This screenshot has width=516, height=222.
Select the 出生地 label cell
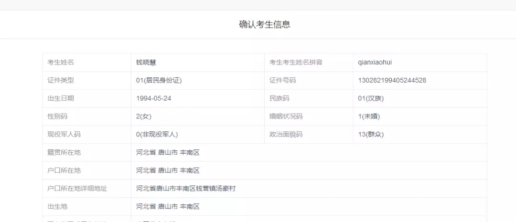pyautogui.click(x=87, y=207)
